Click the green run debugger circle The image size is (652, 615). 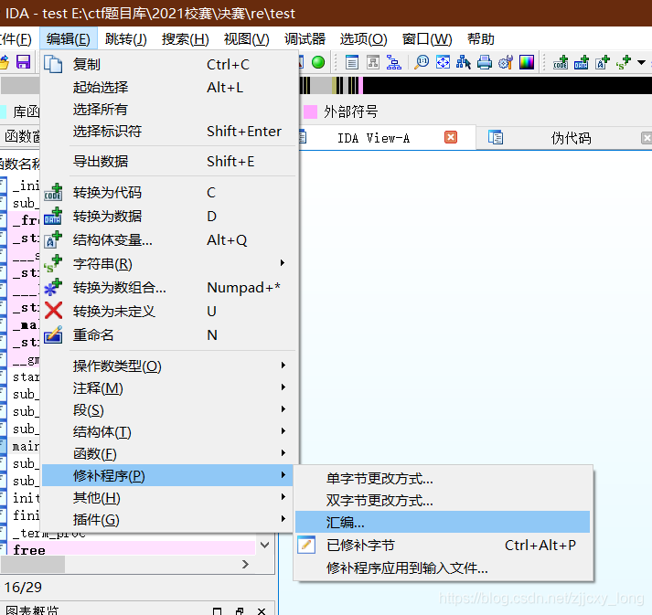click(x=318, y=62)
